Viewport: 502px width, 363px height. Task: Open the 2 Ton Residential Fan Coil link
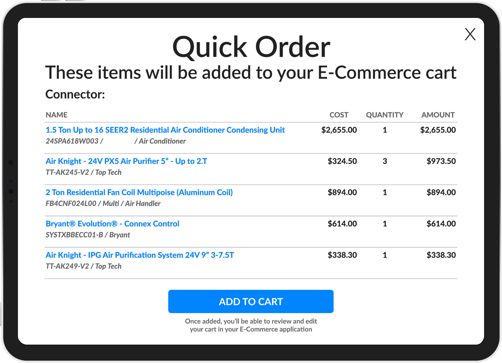[139, 192]
